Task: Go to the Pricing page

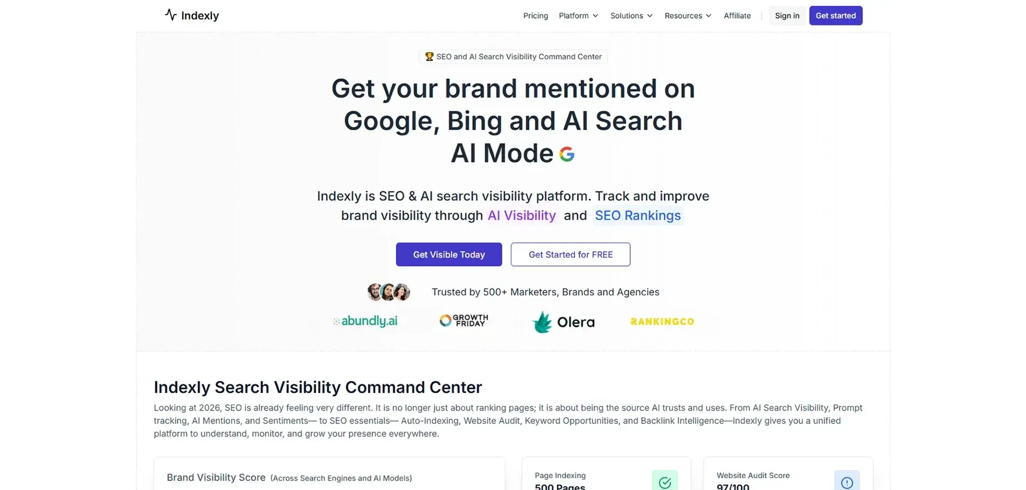Action: coord(536,16)
